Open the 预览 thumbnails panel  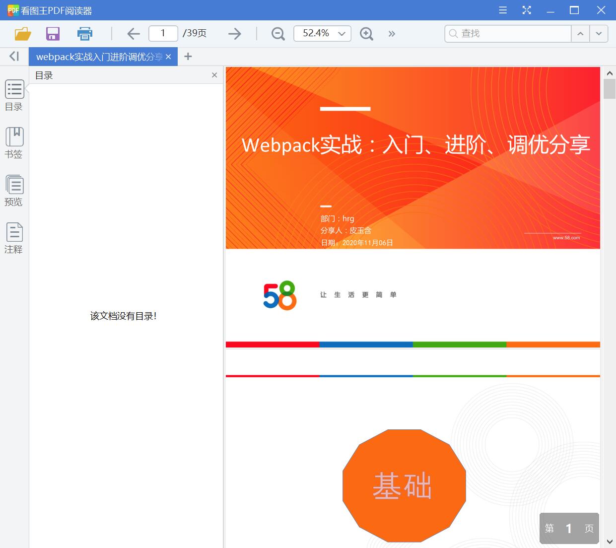[x=14, y=190]
